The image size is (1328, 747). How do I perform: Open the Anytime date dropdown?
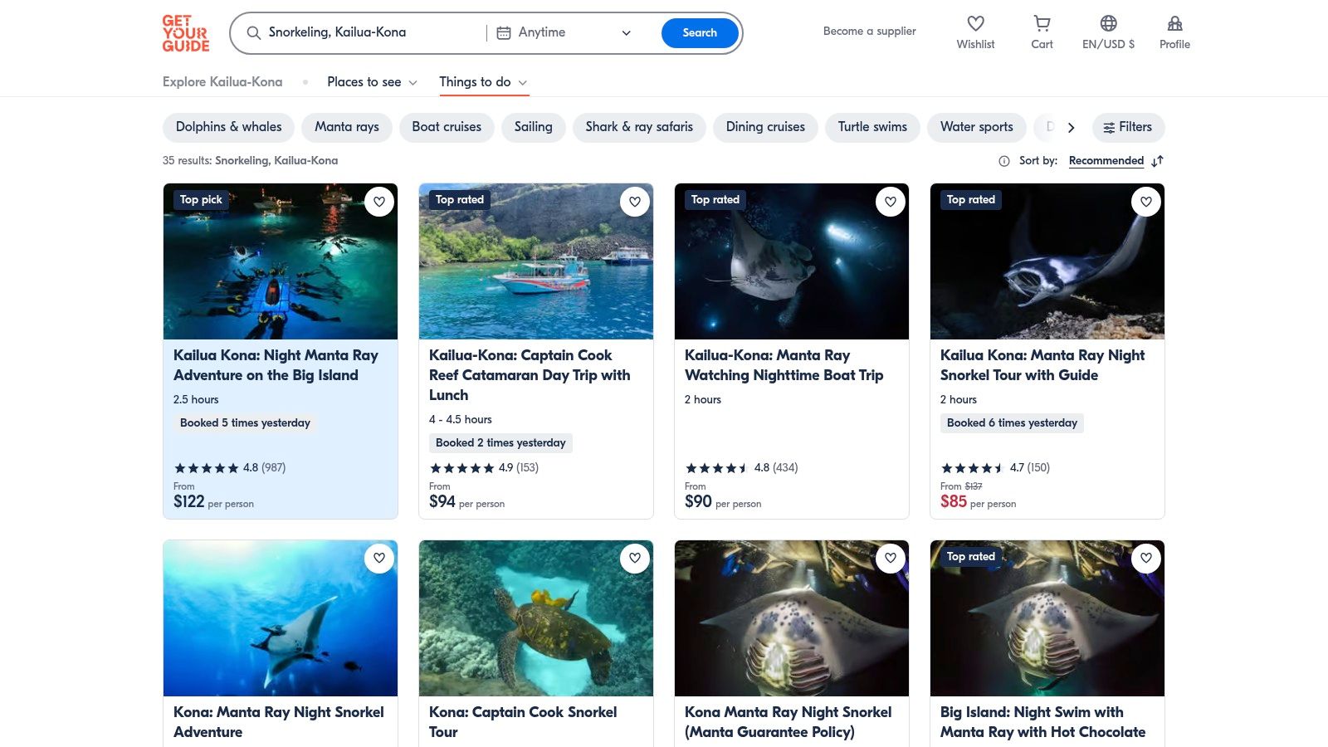[564, 33]
